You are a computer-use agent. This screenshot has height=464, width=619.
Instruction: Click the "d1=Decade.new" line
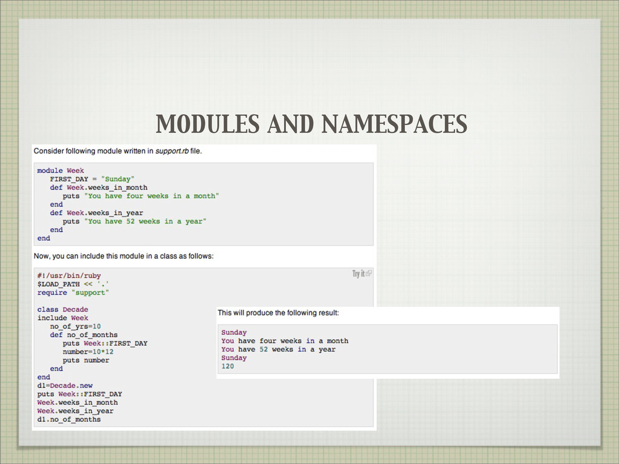[65, 385]
